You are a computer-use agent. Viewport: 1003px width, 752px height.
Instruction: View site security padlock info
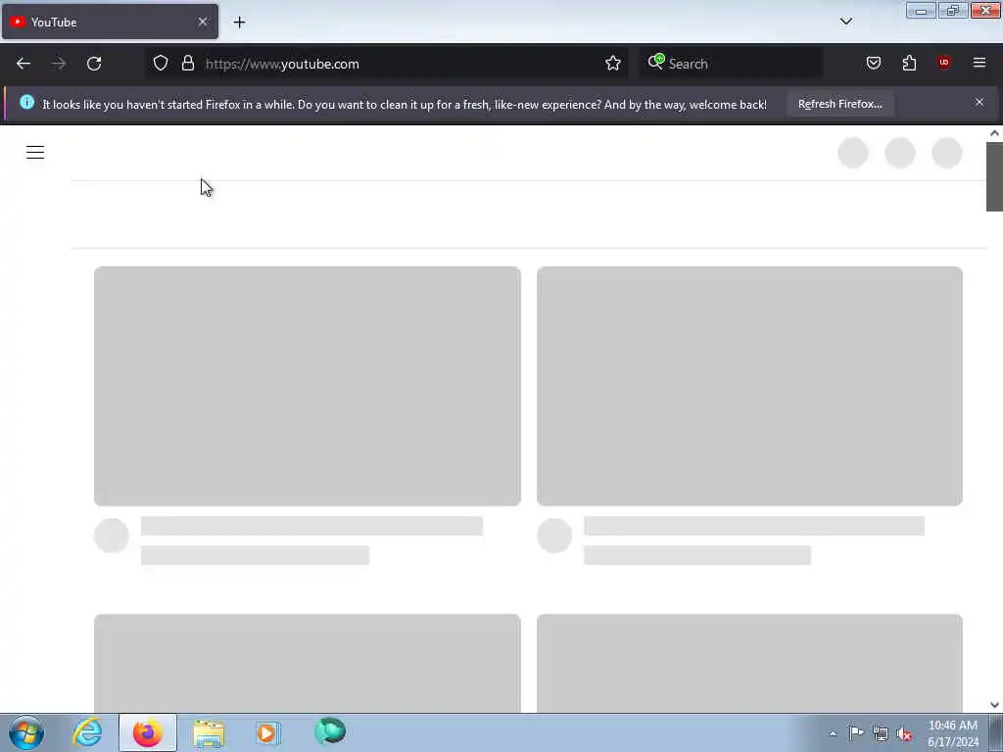pyautogui.click(x=187, y=64)
